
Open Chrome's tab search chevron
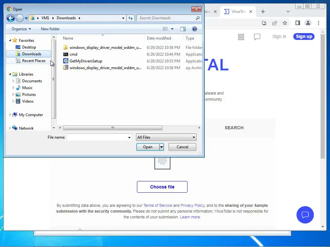288,12
